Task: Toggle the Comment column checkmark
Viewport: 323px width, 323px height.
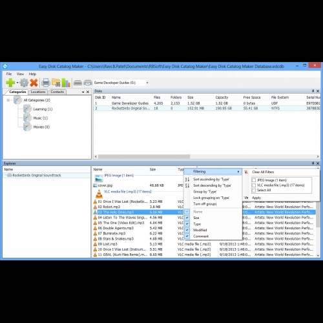Action: 187,236
